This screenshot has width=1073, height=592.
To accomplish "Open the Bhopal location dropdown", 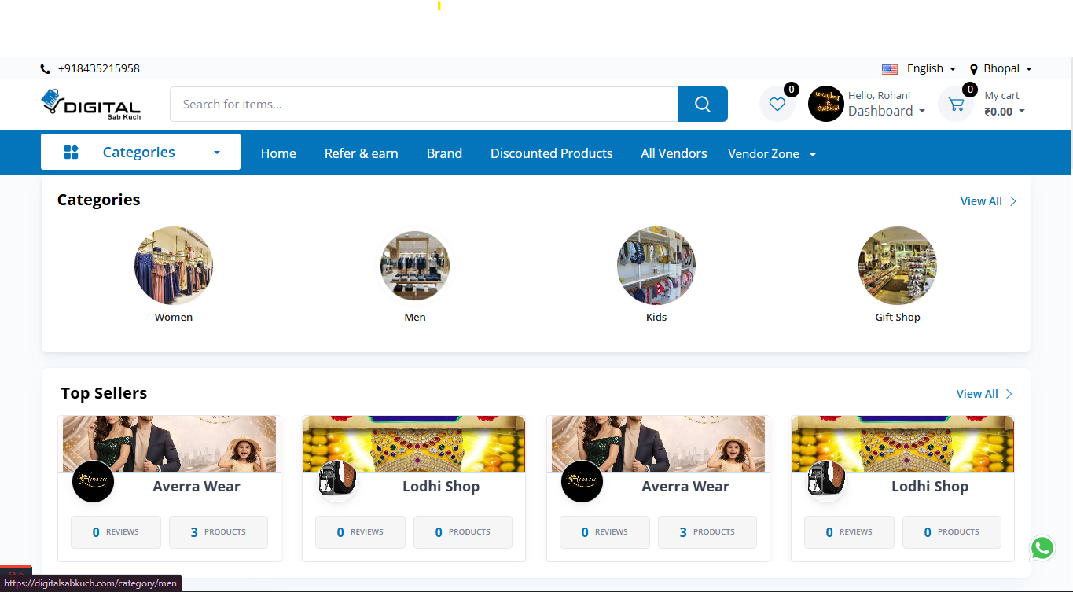I will pyautogui.click(x=1001, y=69).
